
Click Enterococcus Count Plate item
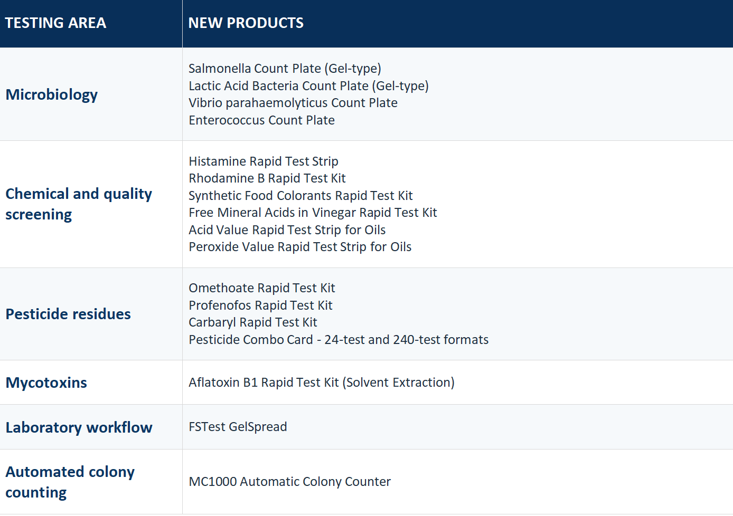[261, 120]
